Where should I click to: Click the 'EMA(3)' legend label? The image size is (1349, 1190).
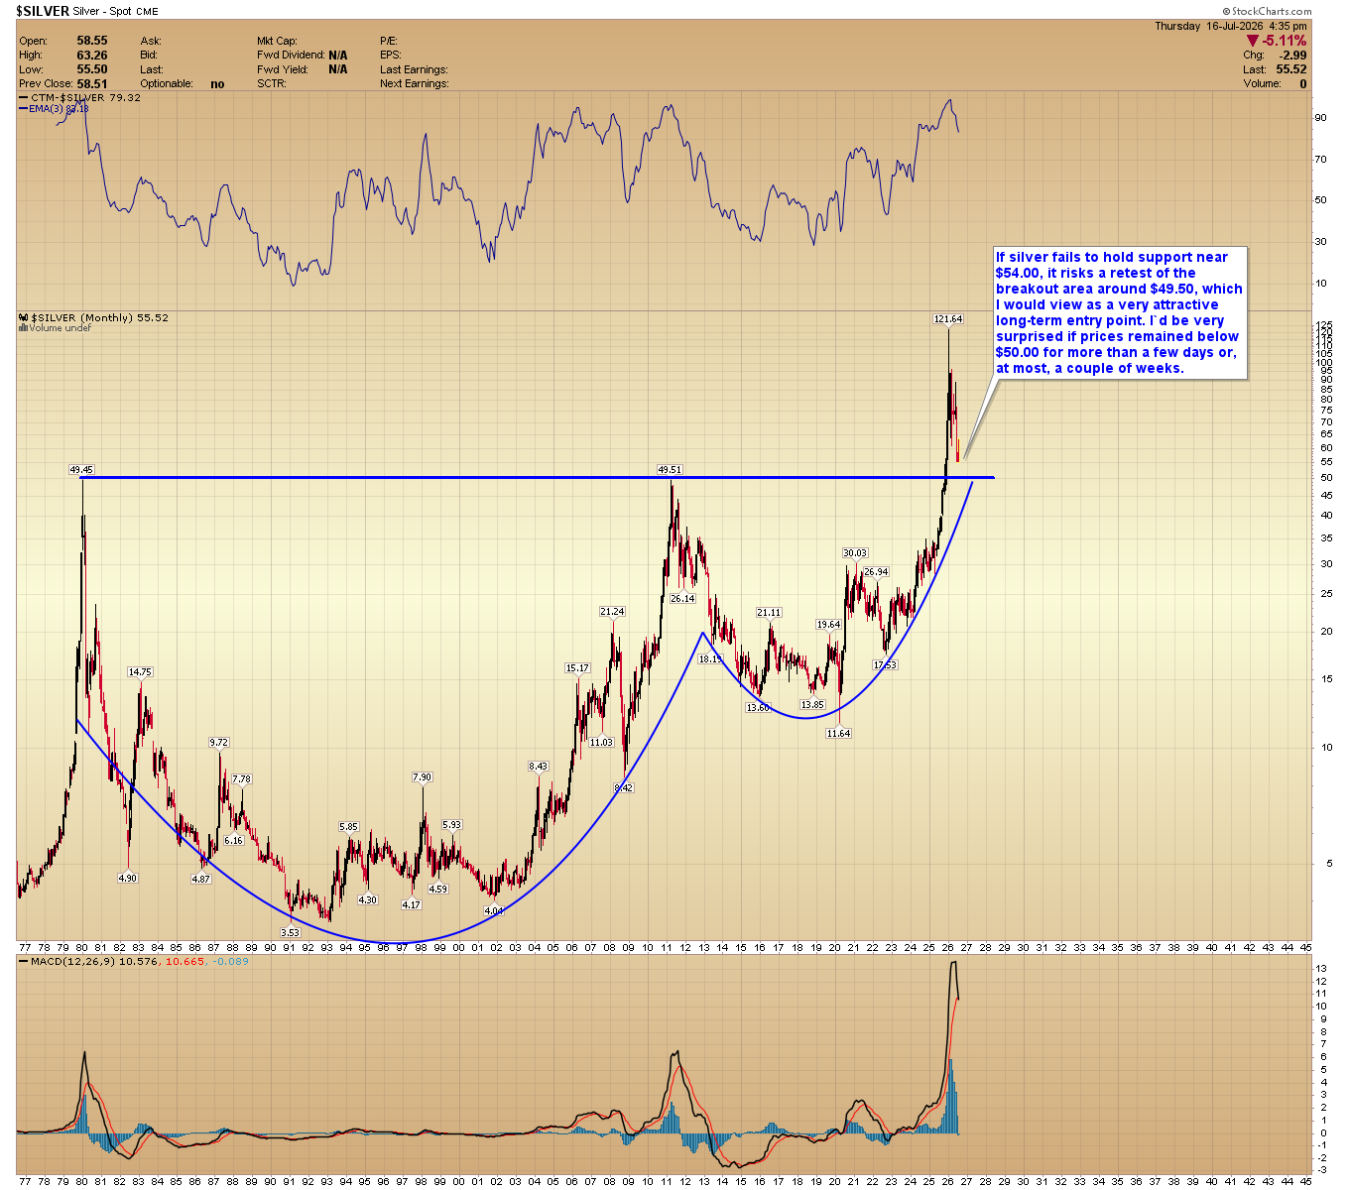(48, 109)
